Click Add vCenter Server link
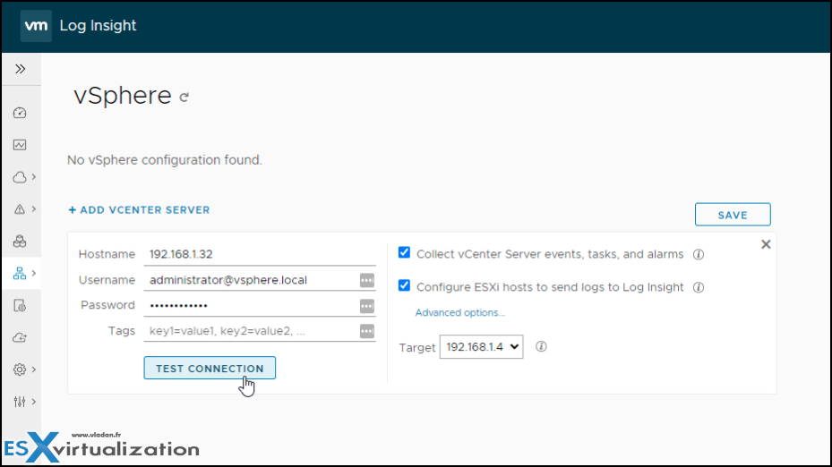The height and width of the screenshot is (467, 832). coord(139,210)
